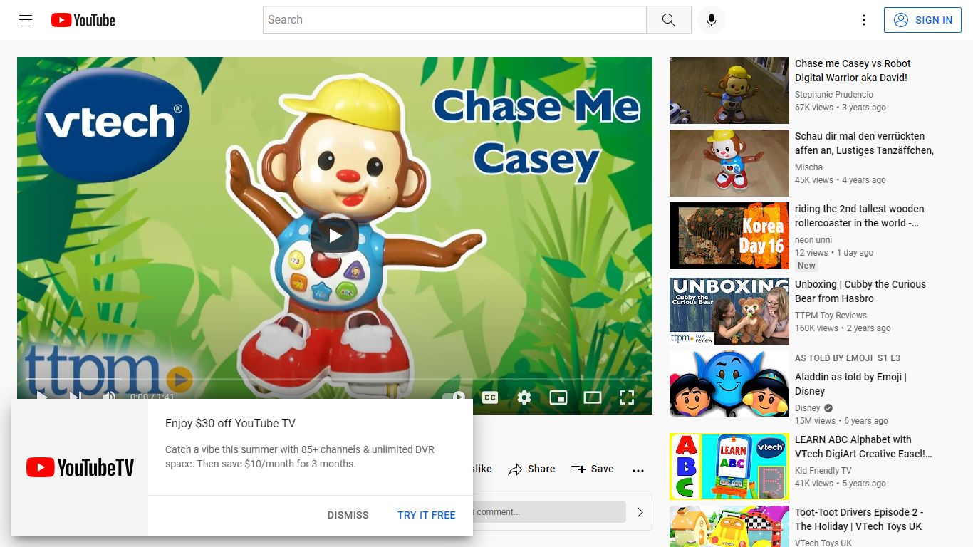Open Schau dir mal den verrückten video title
Screen dimensions: 973x547
864,143
